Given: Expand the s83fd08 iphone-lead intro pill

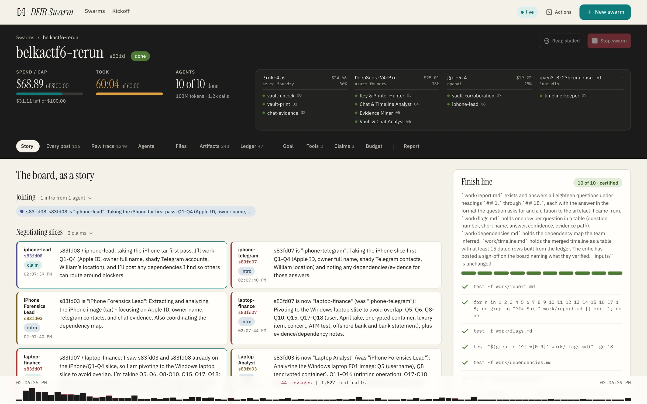Looking at the screenshot, I should (x=136, y=212).
